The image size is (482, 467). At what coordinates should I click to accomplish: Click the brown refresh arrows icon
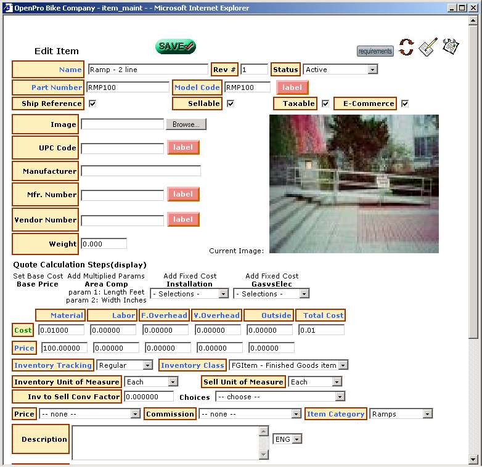[406, 47]
